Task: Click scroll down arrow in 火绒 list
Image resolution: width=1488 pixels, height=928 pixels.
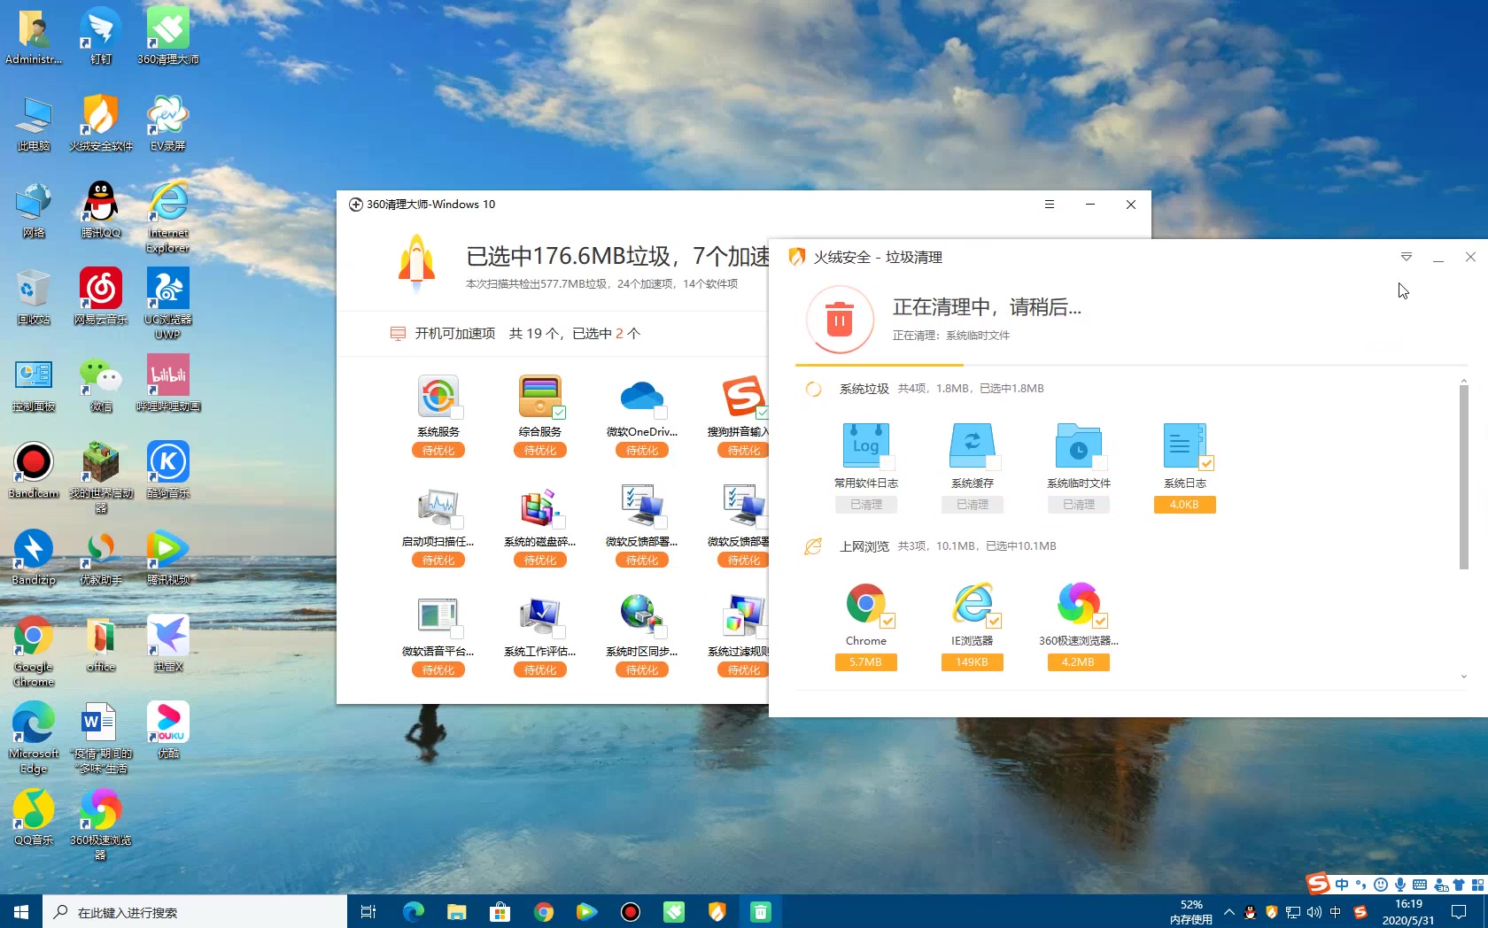Action: pos(1464,677)
